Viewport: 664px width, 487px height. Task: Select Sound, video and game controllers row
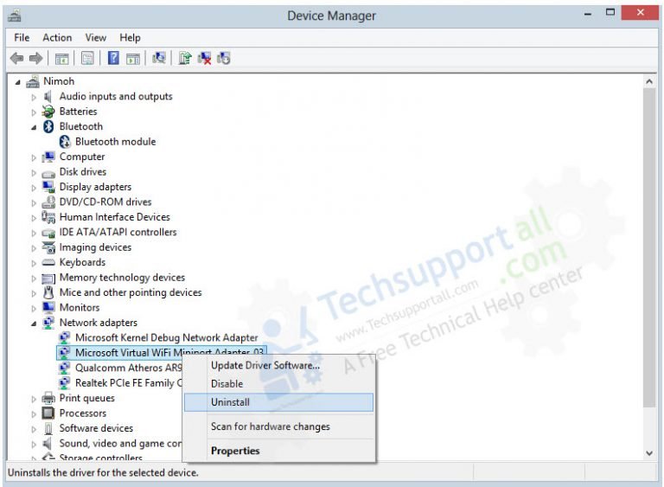[x=120, y=444]
